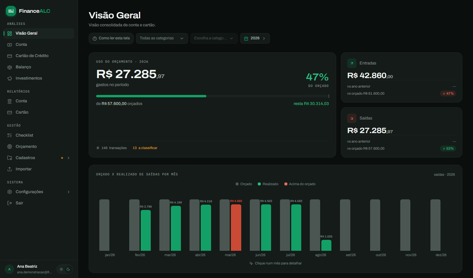Expand the Configurações submenu chevron
Image resolution: width=473 pixels, height=278 pixels.
(69, 192)
